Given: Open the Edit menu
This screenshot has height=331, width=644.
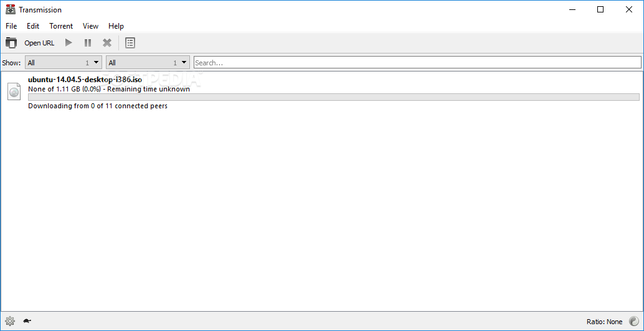Looking at the screenshot, I should click(33, 26).
